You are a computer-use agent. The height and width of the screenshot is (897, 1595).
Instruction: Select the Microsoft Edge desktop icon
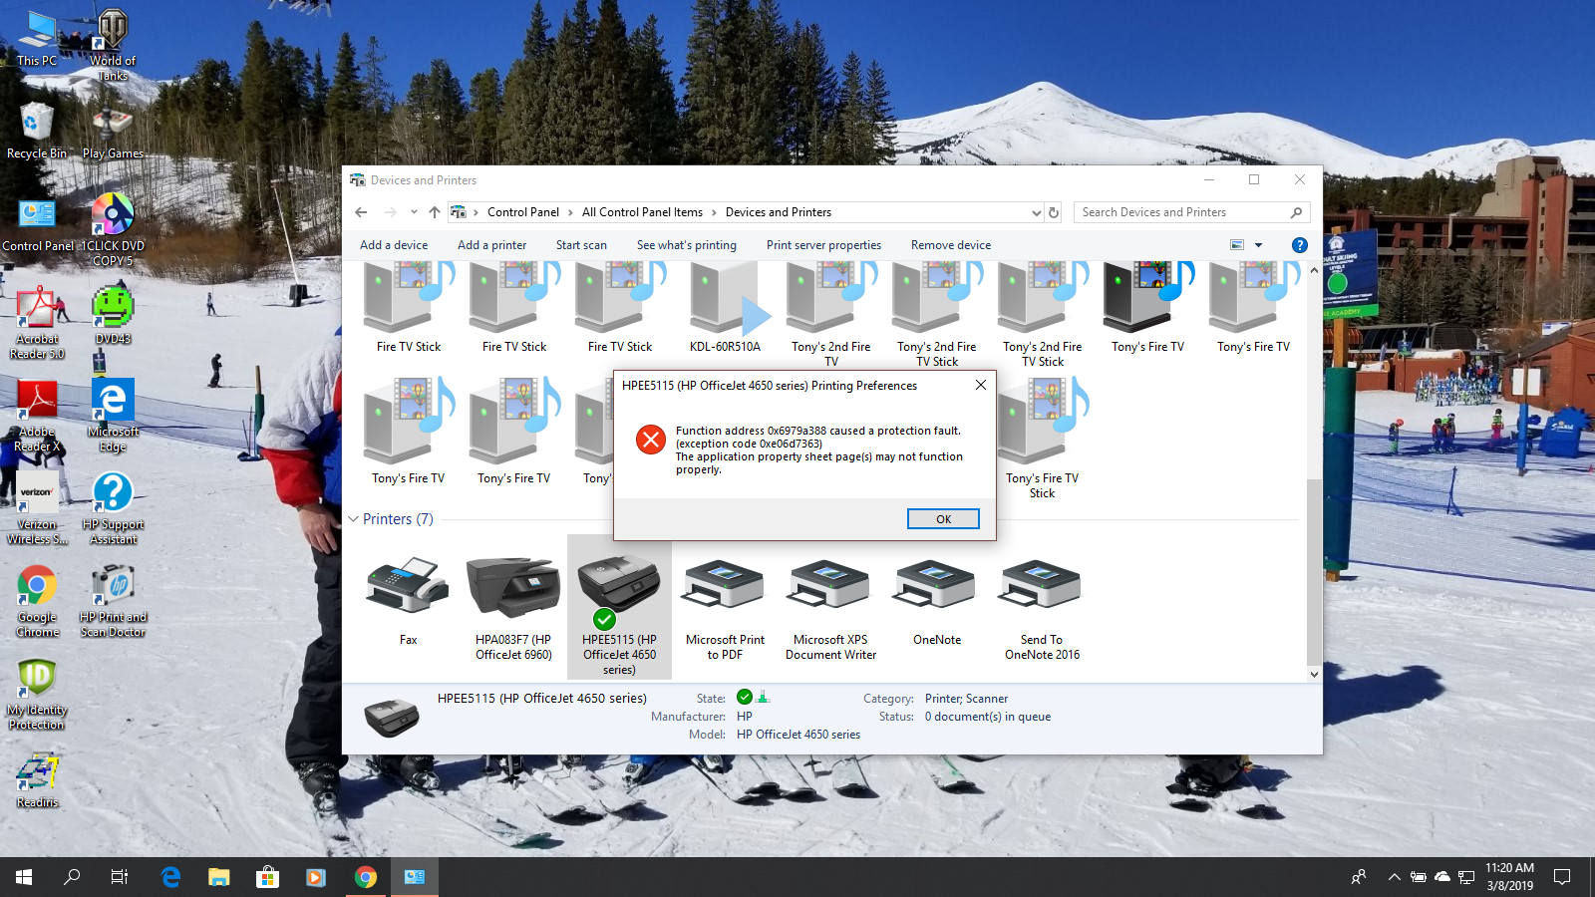113,416
